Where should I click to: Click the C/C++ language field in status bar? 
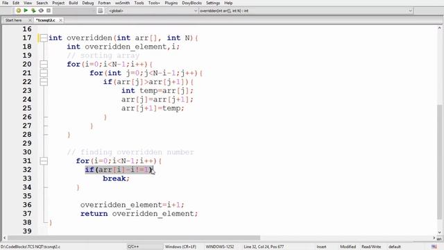pos(145,247)
